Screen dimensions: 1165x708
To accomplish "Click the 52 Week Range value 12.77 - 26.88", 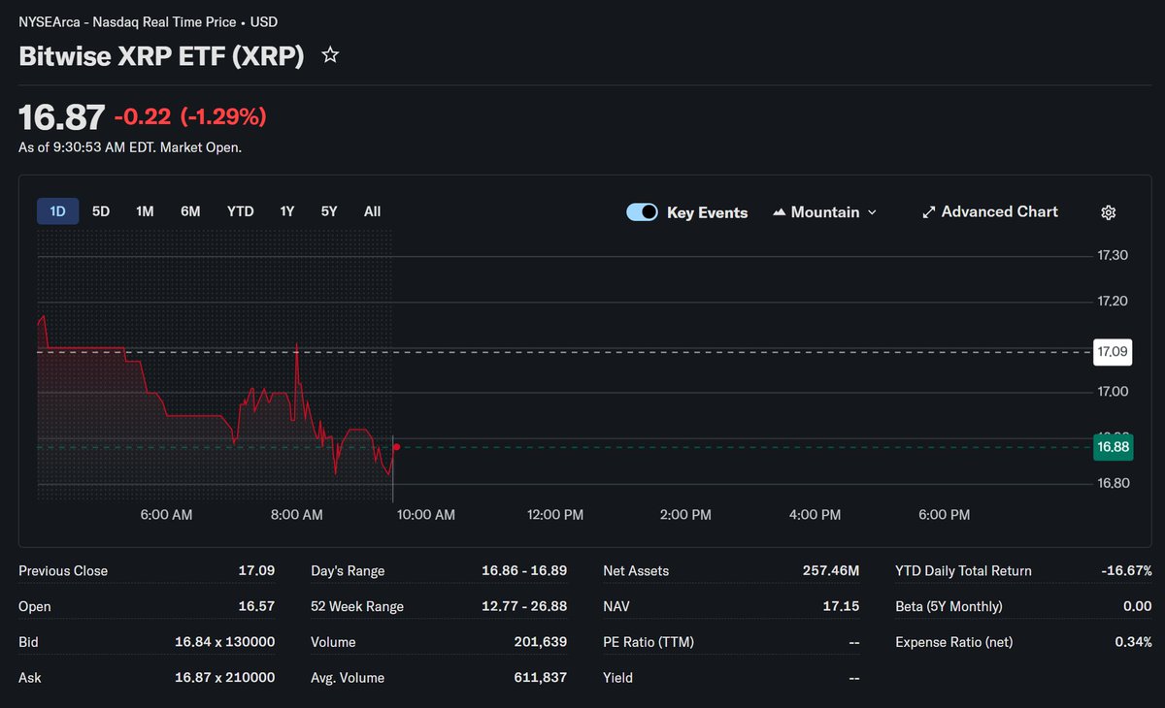I will (x=524, y=607).
